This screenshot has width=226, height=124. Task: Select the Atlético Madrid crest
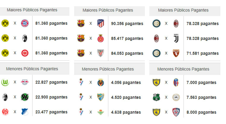pyautogui.click(x=101, y=24)
